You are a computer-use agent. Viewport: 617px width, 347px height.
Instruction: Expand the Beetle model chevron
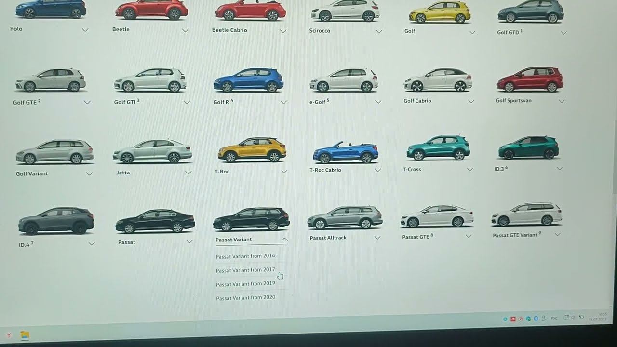(185, 30)
